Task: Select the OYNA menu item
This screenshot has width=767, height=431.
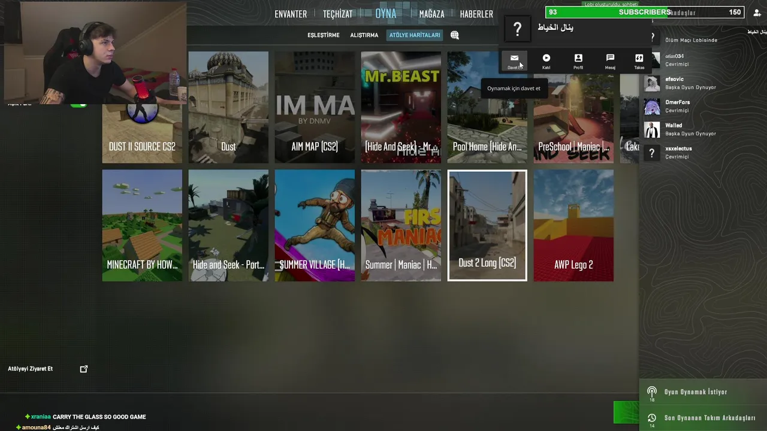Action: (x=386, y=13)
